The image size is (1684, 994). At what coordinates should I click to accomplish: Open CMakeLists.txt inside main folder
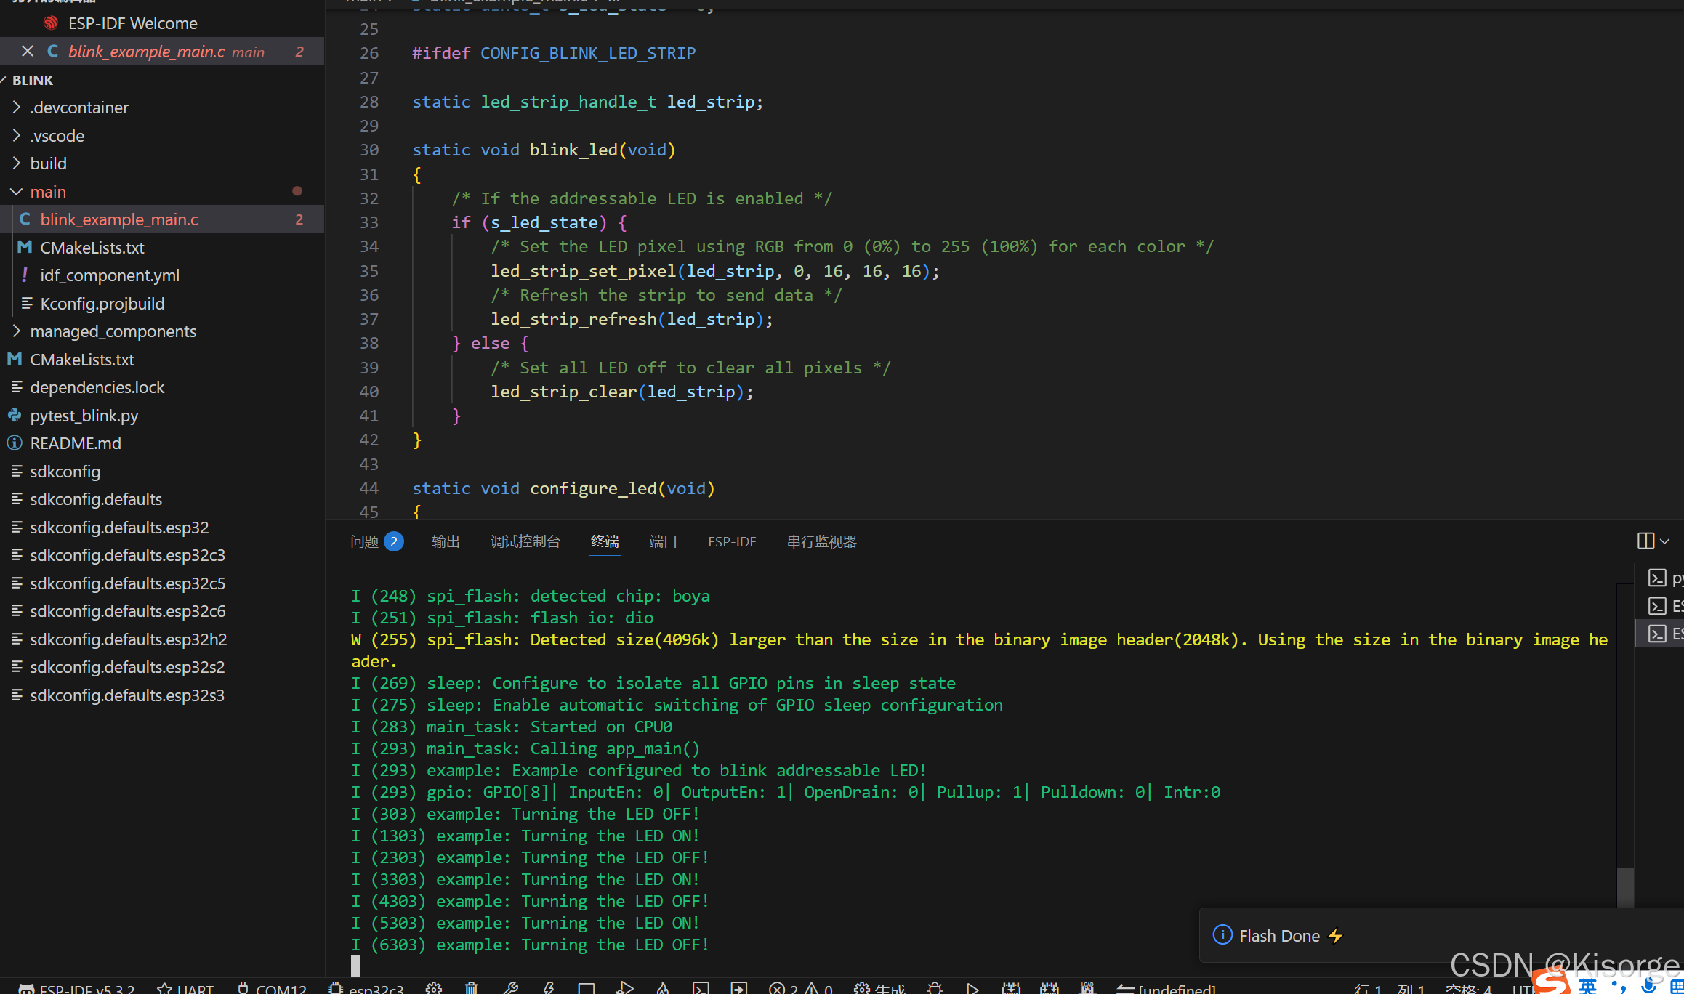[92, 248]
